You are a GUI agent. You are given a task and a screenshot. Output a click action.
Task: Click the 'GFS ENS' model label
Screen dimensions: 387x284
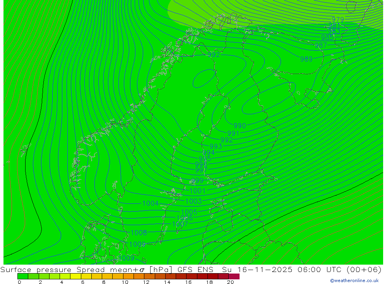[195, 269]
